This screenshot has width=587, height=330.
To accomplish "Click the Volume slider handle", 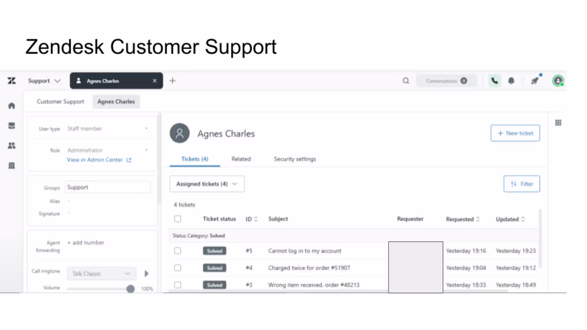I will 130,288.
